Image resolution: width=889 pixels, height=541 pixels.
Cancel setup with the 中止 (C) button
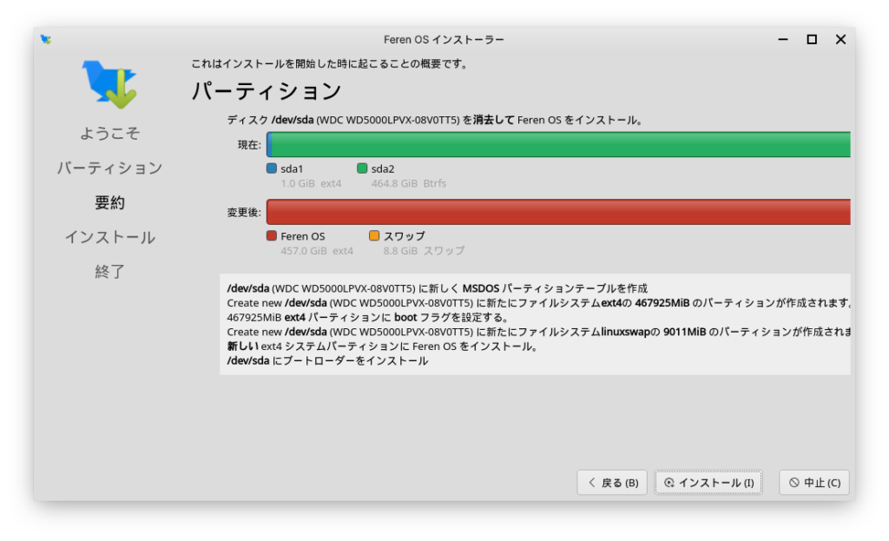(x=813, y=483)
